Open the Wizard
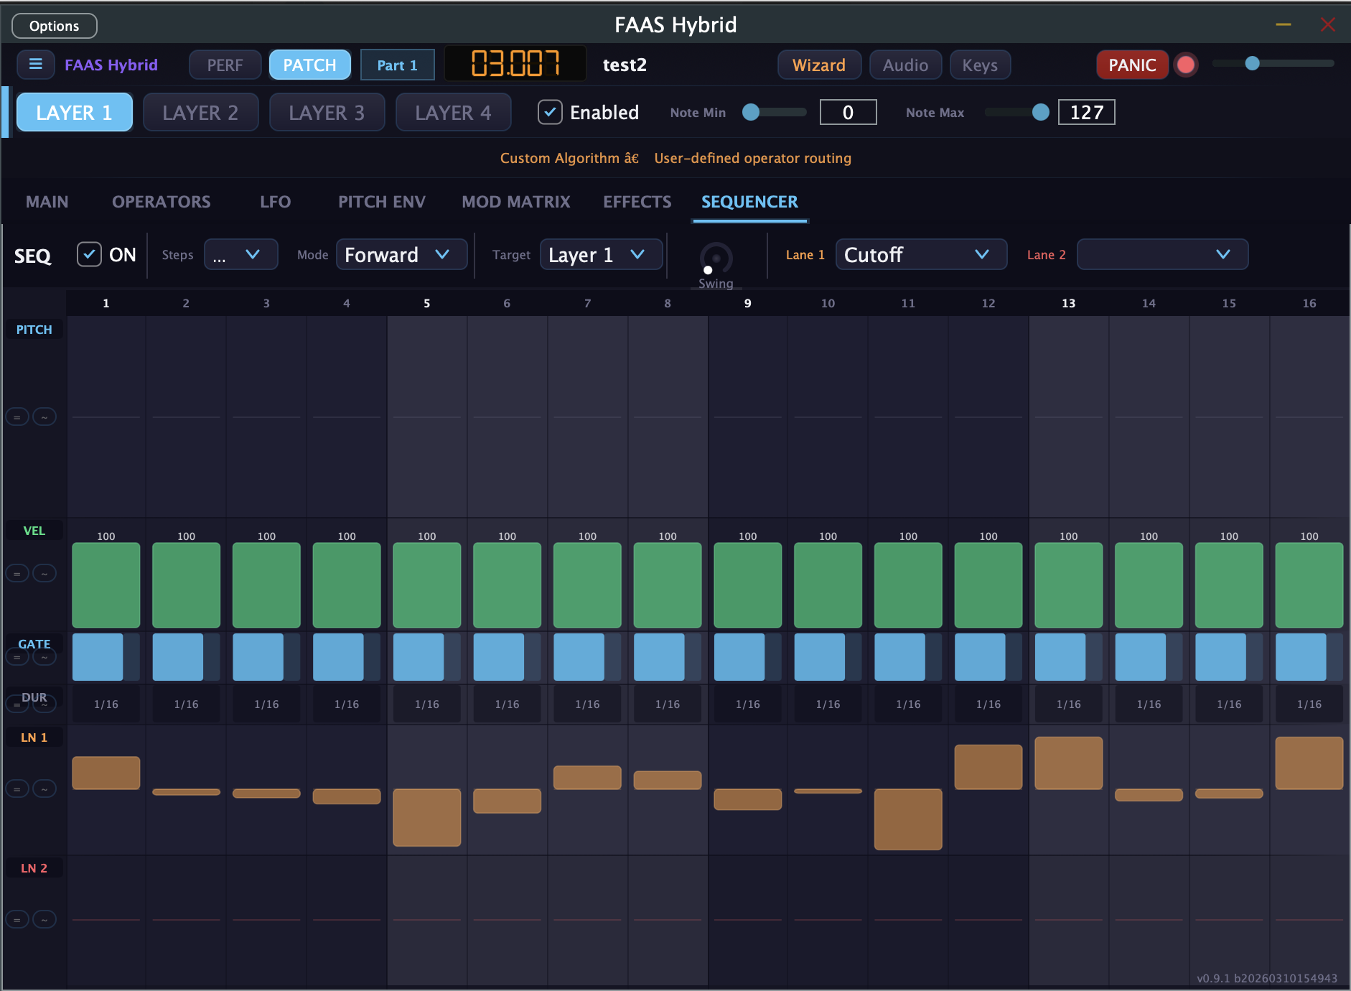 coord(818,65)
